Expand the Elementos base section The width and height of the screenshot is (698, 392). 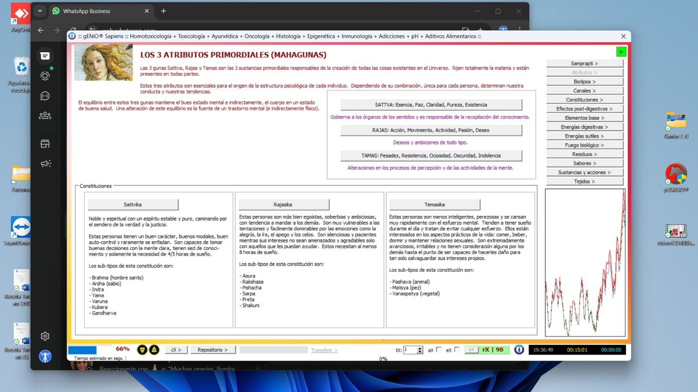point(585,118)
